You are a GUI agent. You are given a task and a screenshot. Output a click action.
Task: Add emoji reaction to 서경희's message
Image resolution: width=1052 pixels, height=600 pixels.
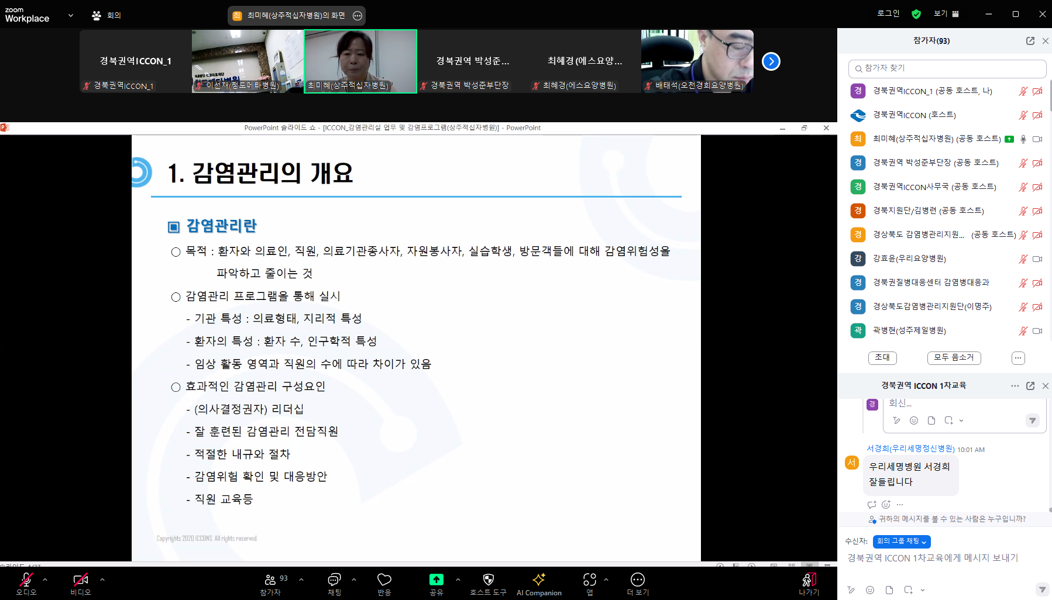[x=886, y=505]
